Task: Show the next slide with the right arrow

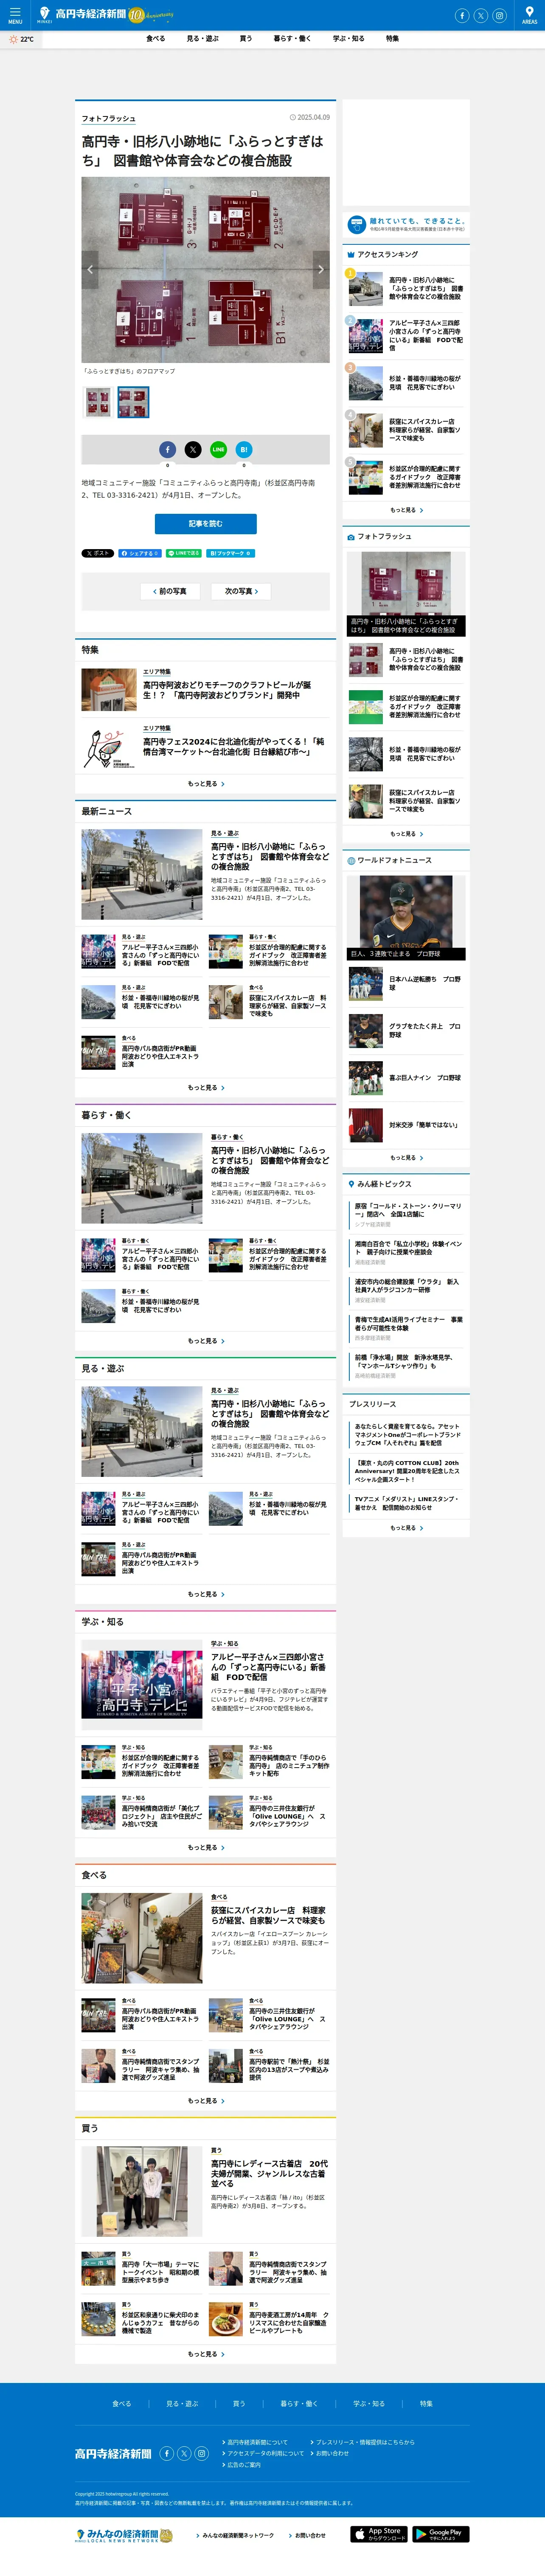Action: (x=320, y=269)
